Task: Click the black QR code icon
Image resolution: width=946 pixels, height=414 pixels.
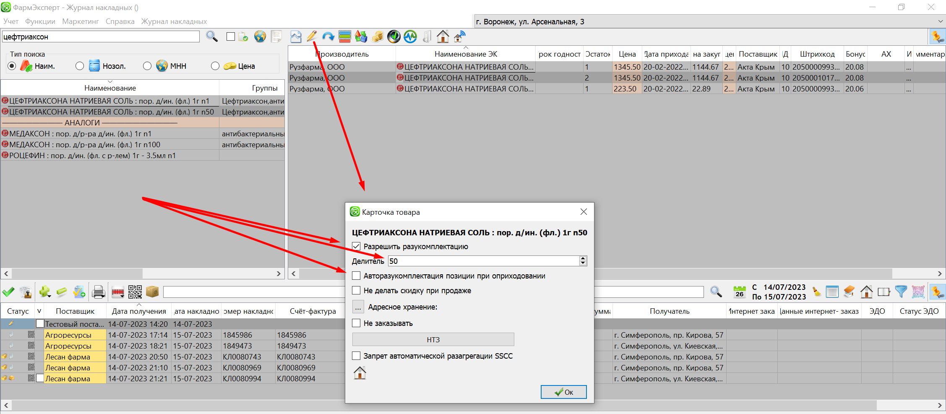Action: (135, 292)
